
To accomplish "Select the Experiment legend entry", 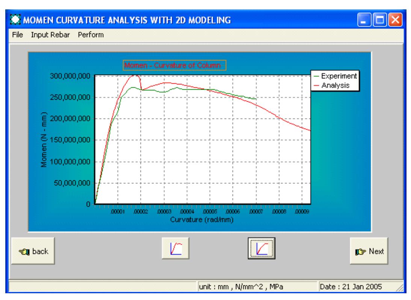I will pyautogui.click(x=335, y=76).
